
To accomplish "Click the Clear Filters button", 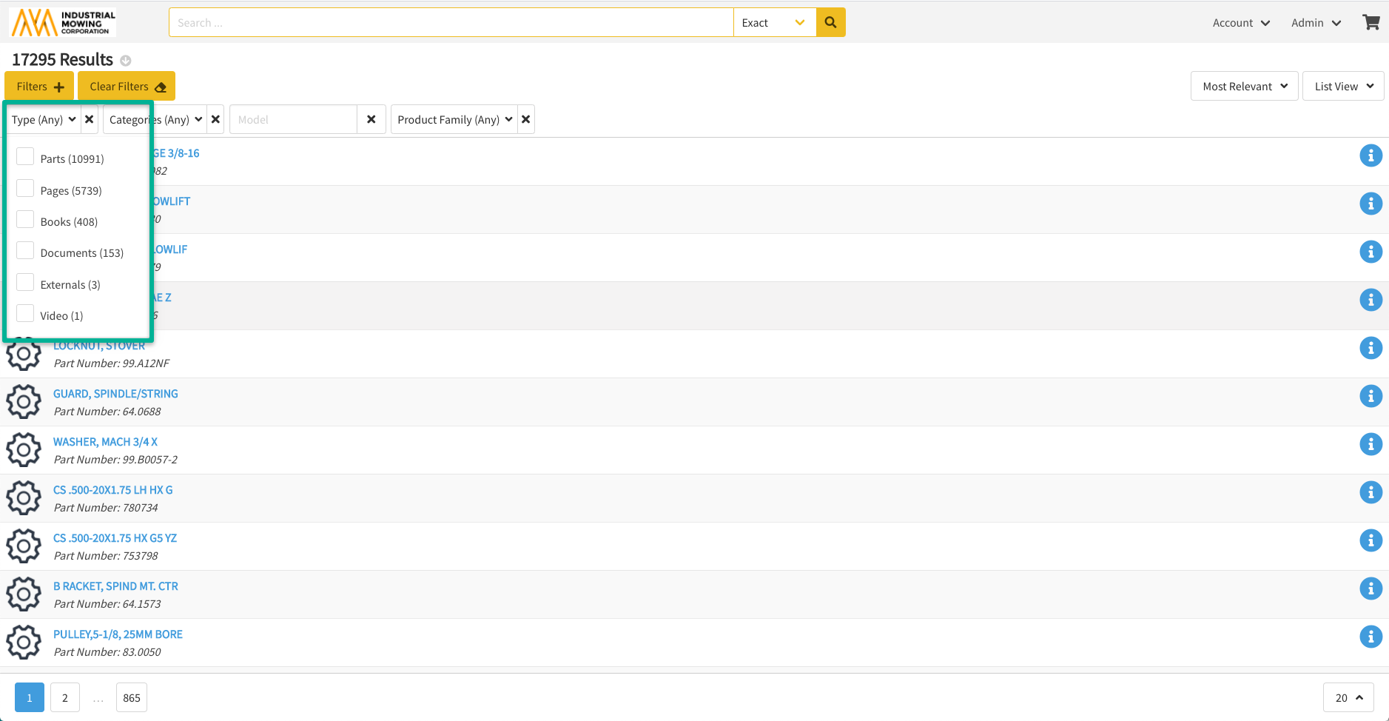I will 127,87.
